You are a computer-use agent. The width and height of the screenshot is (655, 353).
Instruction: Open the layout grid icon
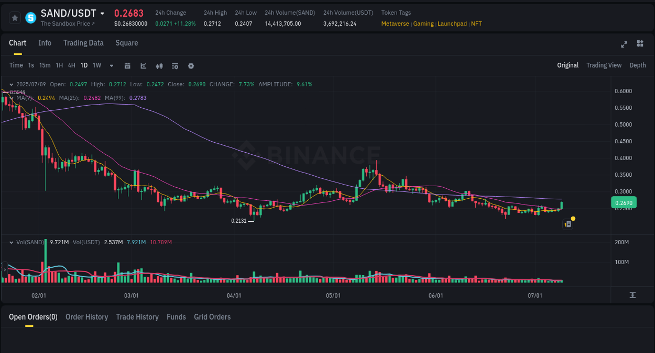click(x=640, y=44)
